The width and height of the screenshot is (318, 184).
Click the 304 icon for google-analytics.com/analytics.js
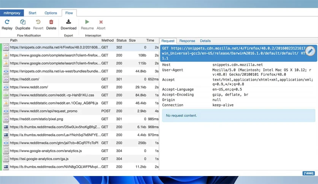click(6, 151)
